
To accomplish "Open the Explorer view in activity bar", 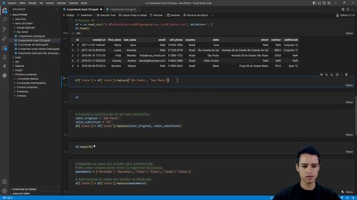I will coord(4,11).
